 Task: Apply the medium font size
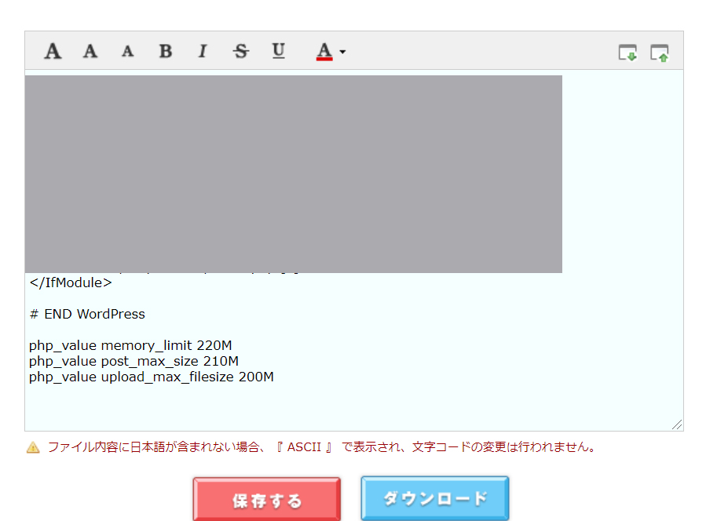point(90,51)
